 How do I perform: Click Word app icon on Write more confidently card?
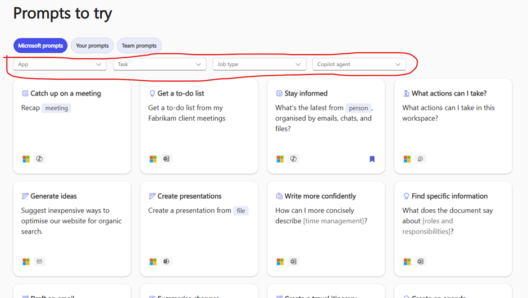coord(293,262)
